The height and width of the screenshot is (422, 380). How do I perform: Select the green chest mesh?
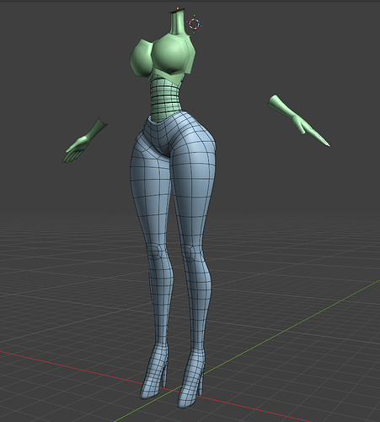point(163,57)
